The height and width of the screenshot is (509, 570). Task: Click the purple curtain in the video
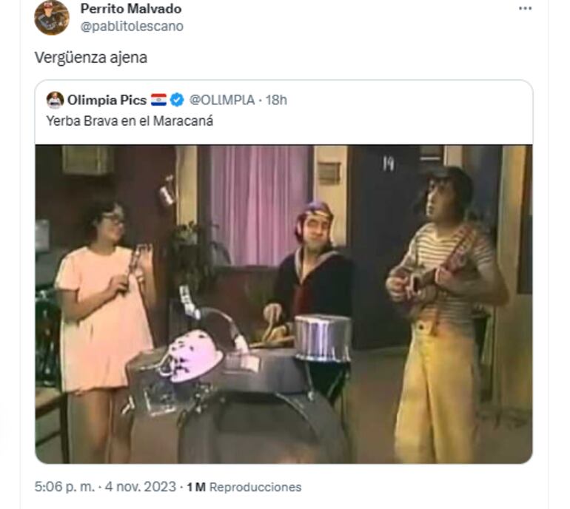260,203
